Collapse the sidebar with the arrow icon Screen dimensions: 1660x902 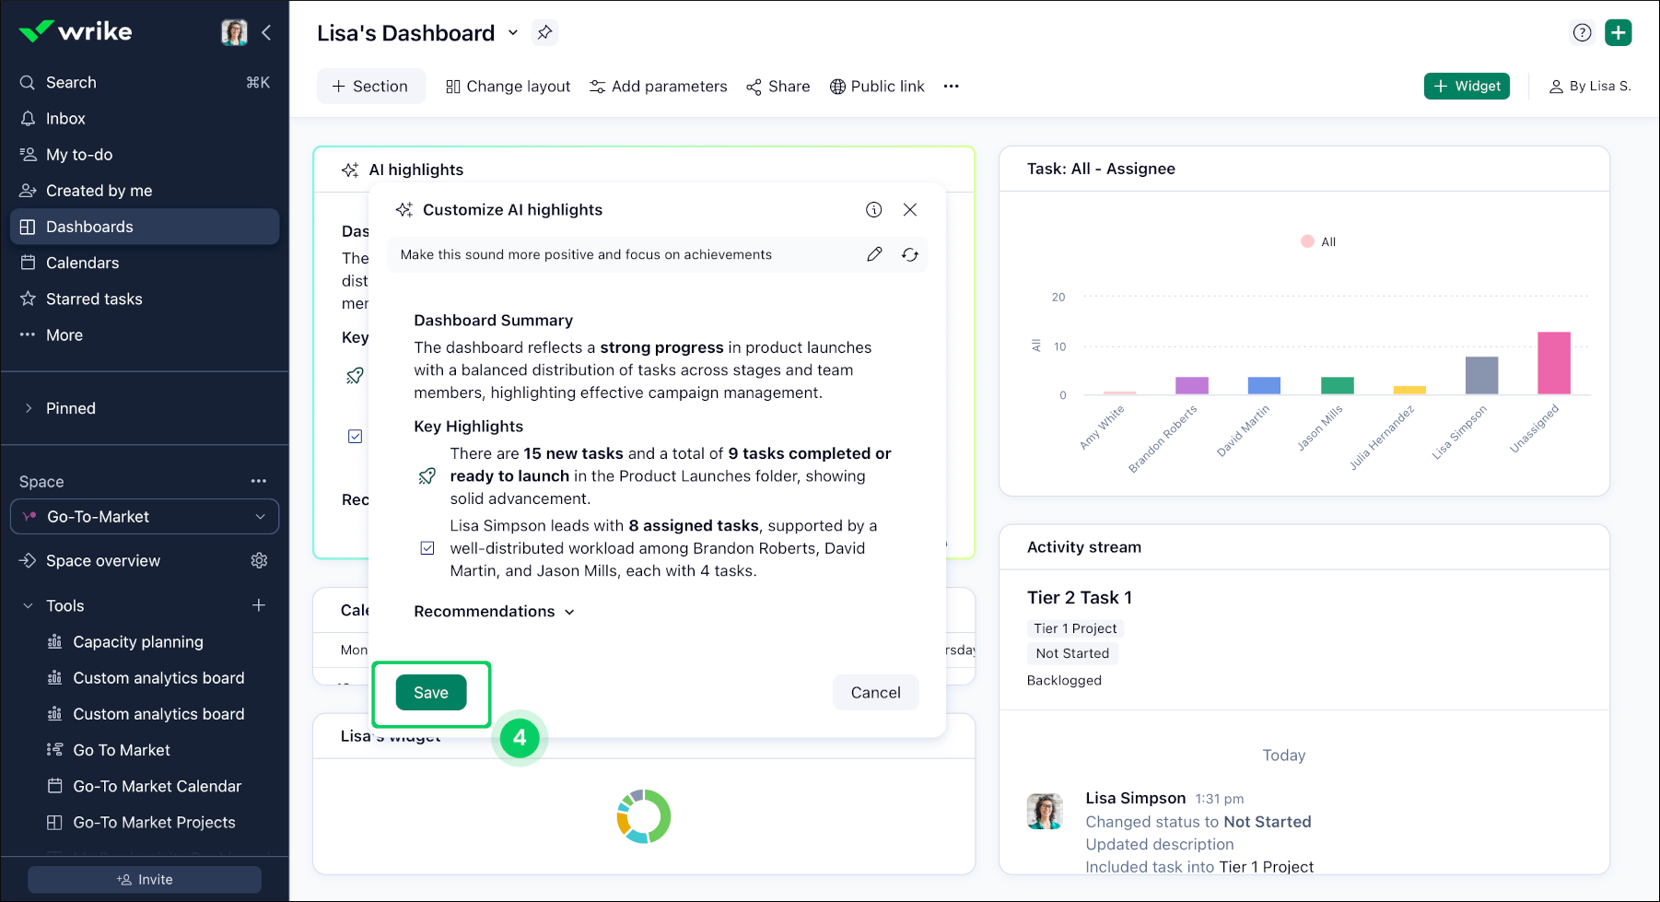click(x=266, y=33)
